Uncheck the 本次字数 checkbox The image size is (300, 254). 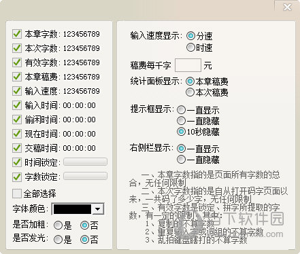(x=17, y=48)
